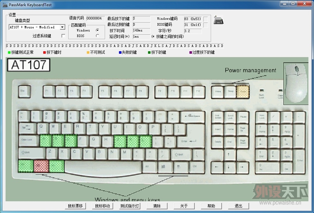Screen dimensions: 314x213
Task: Open the keyboard type dropdown
Action: [62, 27]
